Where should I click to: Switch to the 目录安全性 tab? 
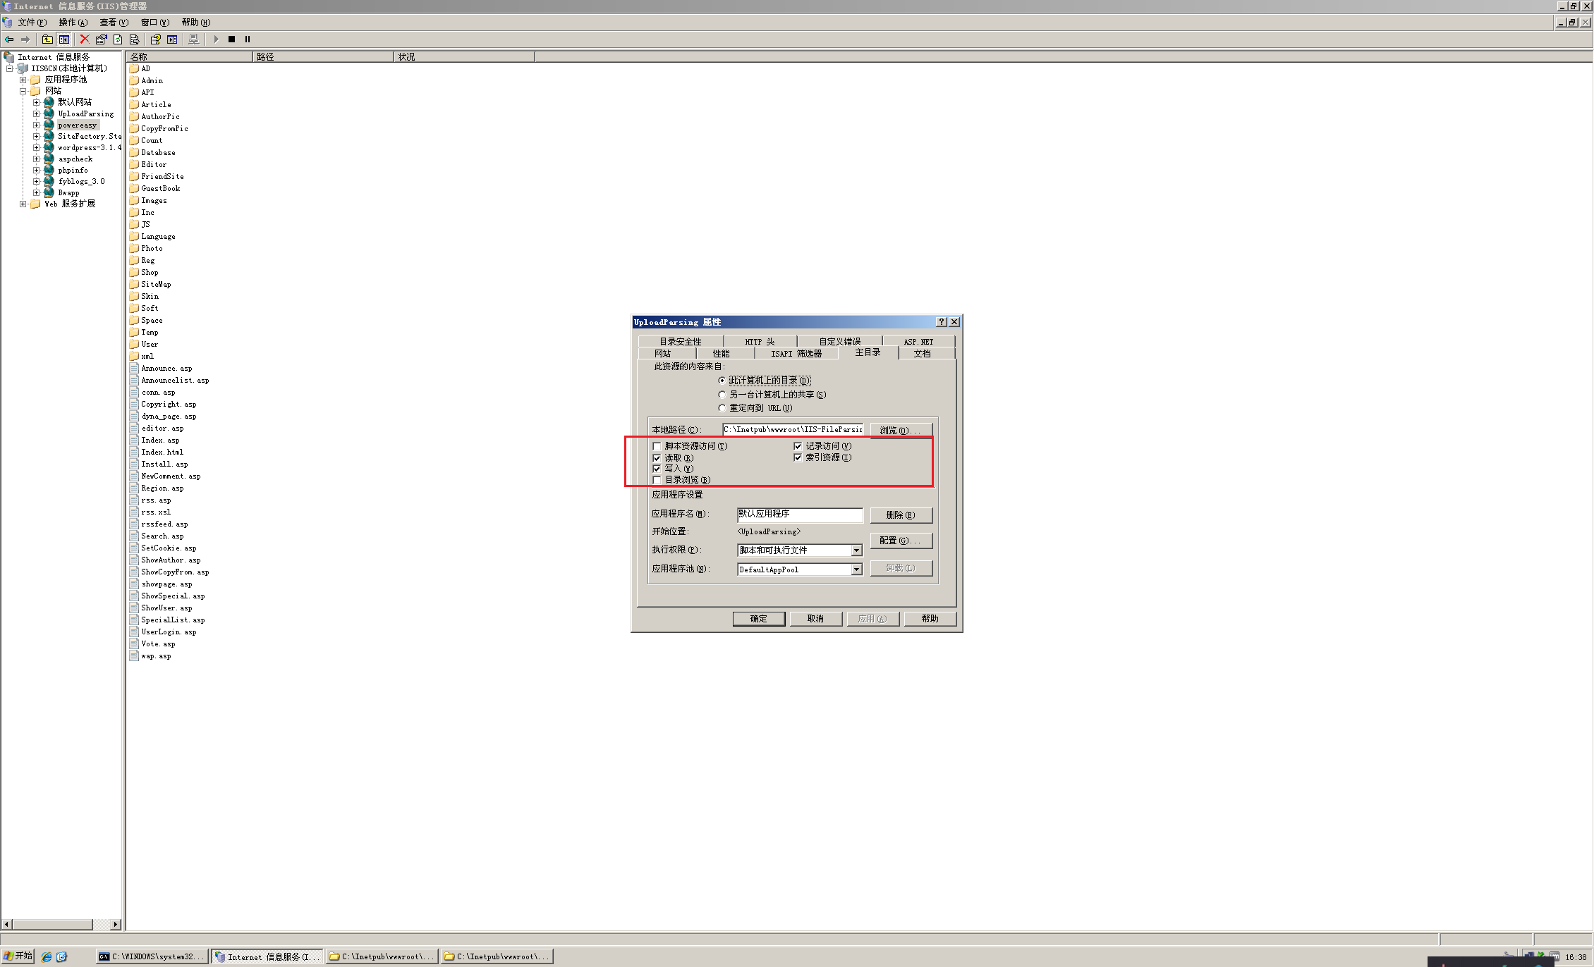(x=680, y=341)
